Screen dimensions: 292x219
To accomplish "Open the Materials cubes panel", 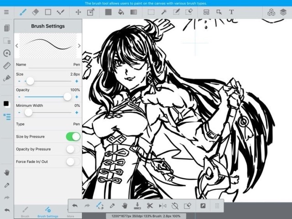I will tap(271, 12).
